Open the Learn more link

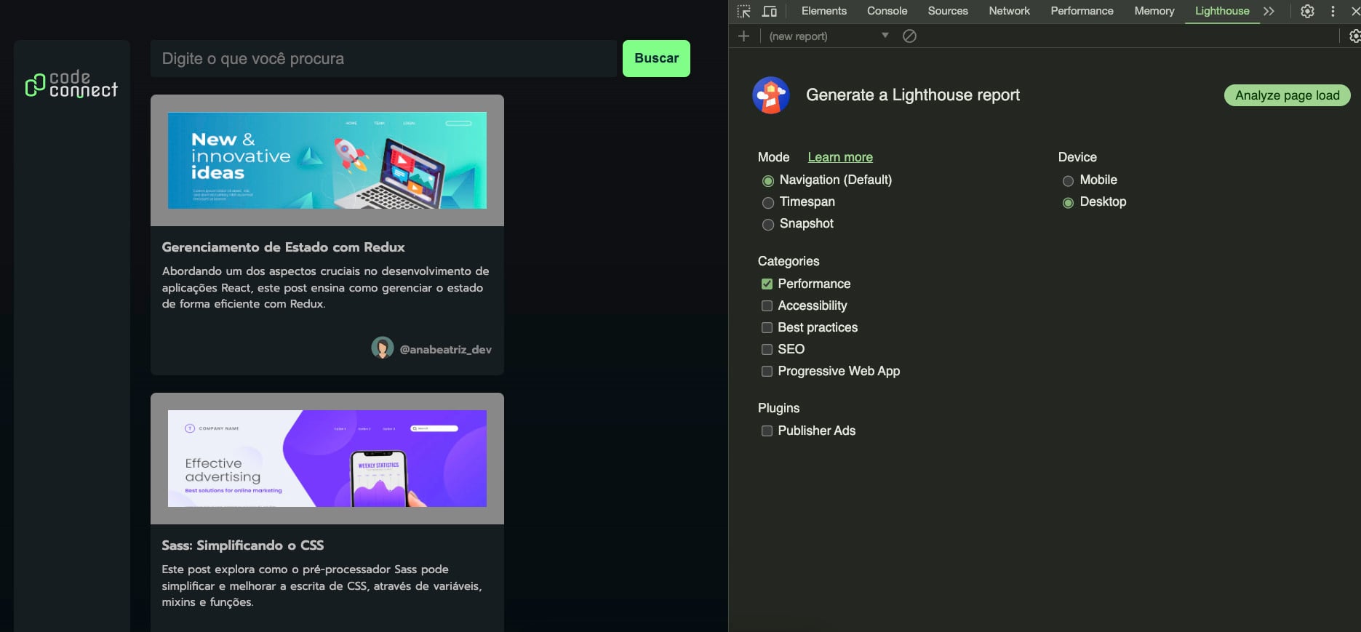pos(840,157)
